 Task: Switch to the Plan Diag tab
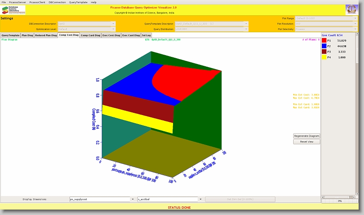[27, 35]
